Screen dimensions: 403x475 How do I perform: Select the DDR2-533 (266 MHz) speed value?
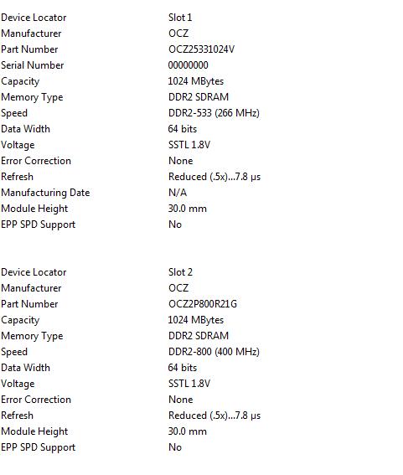point(214,113)
